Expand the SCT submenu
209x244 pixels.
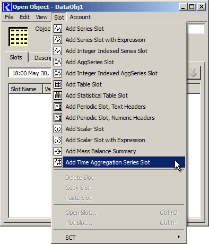pos(119,238)
